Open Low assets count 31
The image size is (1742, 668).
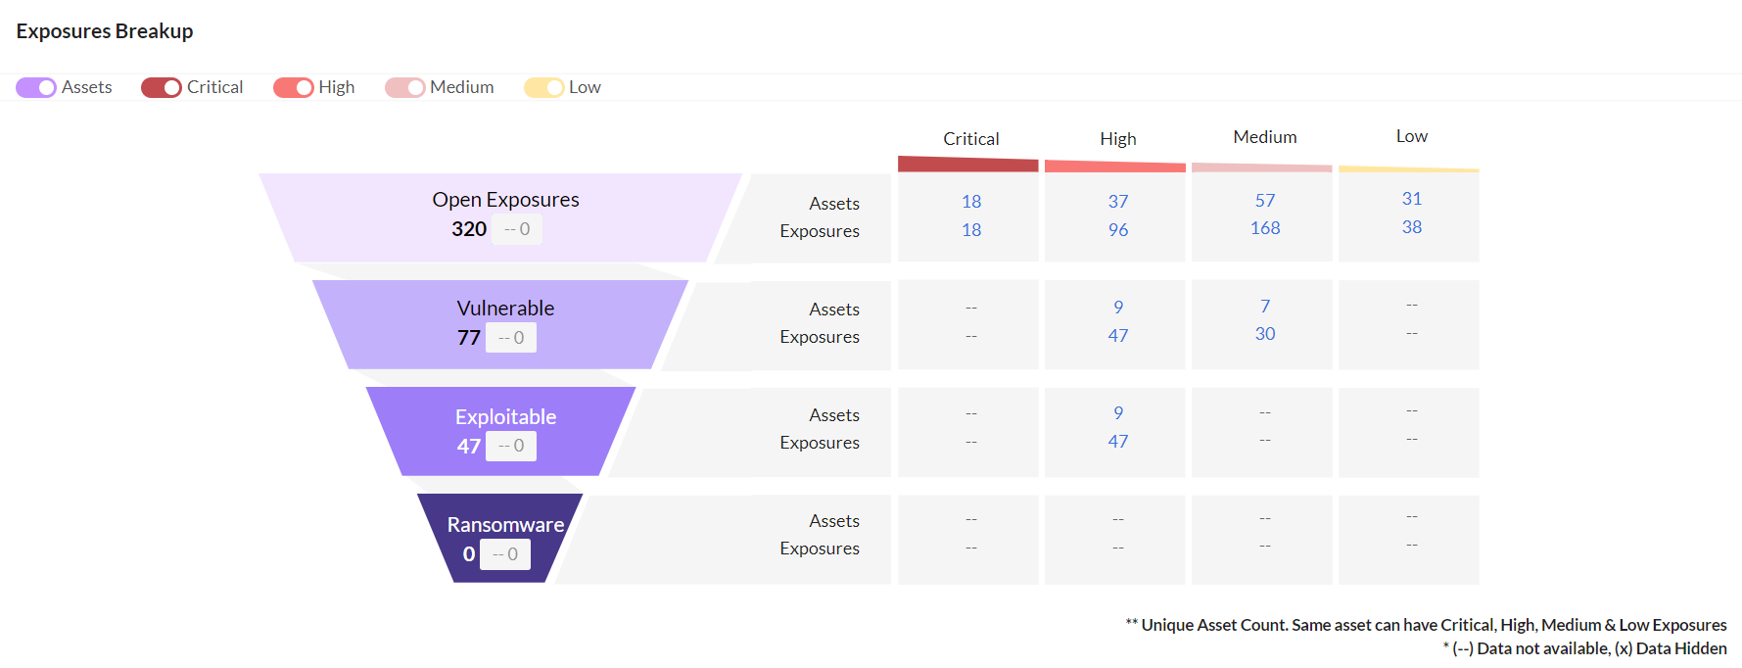1412,199
